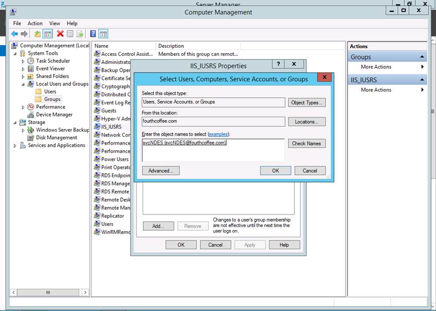Screen dimensions: 436x311
Task: Open the View menu
Action: [x=55, y=23]
